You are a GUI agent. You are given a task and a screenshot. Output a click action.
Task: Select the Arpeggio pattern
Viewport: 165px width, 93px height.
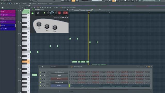(8, 15)
